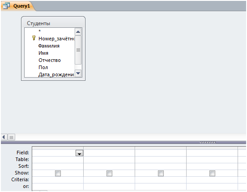Screen dimensions: 247x192
Task: Click the Query1 tab icon
Action: [6, 6]
